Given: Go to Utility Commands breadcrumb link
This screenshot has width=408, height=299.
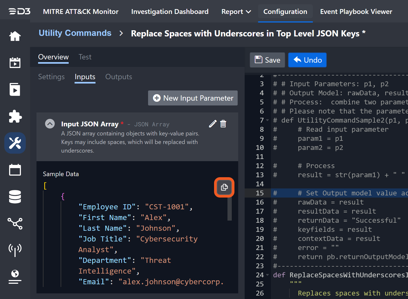Looking at the screenshot, I should click(75, 33).
